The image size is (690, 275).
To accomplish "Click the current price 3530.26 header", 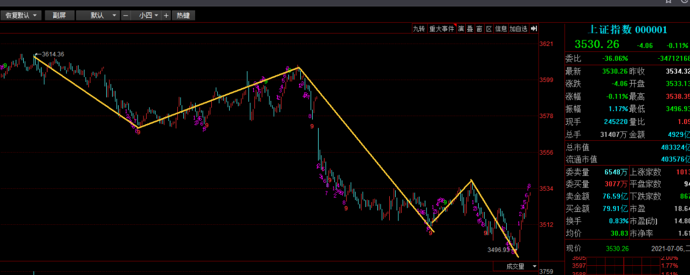I will [597, 44].
